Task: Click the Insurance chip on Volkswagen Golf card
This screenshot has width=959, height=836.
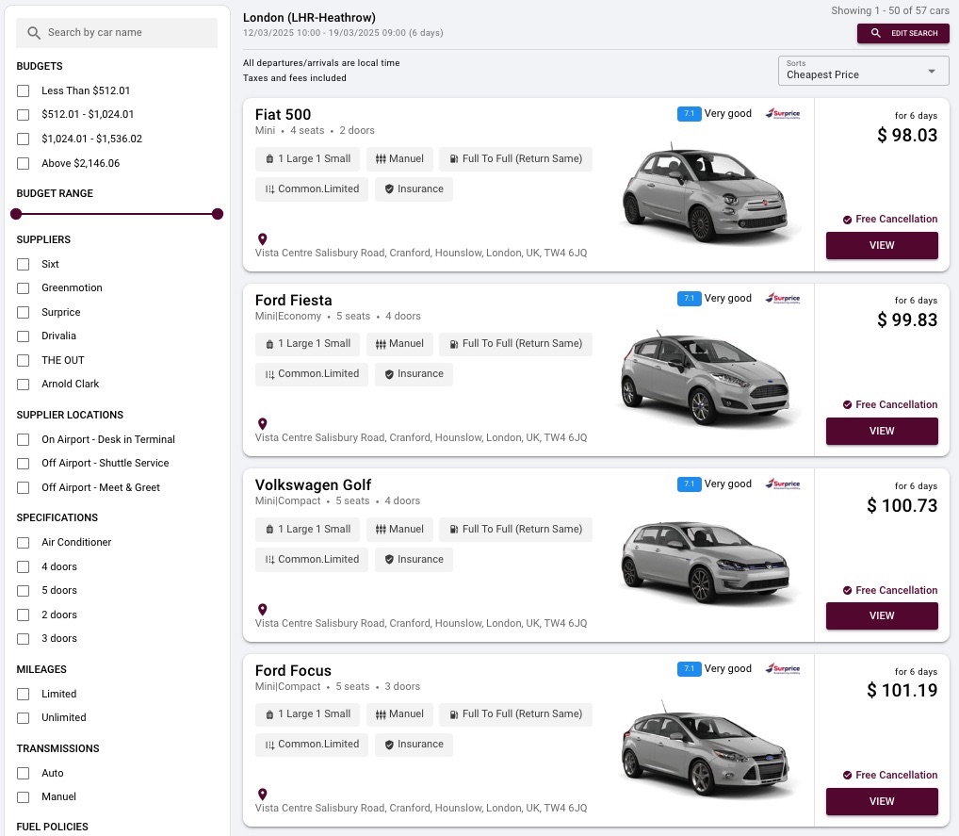Action: pos(414,559)
